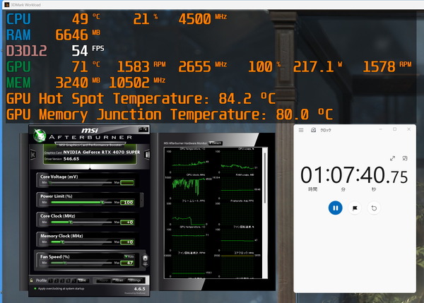Toggle Apply overclocking at system startup
424x303 pixels.
pyautogui.click(x=35, y=288)
